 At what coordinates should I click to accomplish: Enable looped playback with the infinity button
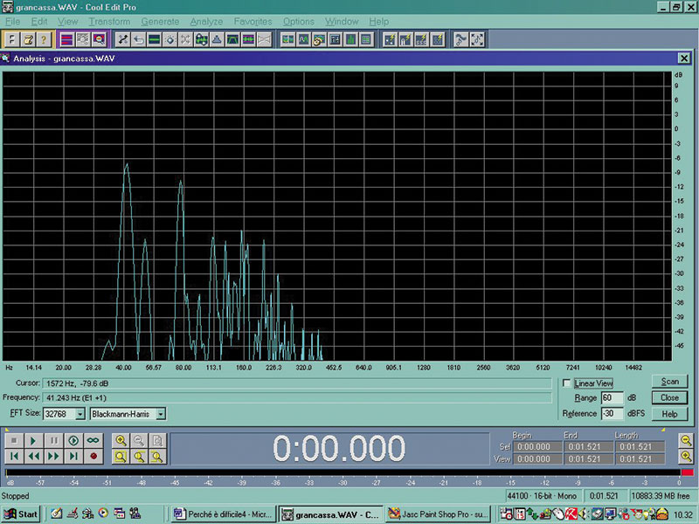(93, 441)
